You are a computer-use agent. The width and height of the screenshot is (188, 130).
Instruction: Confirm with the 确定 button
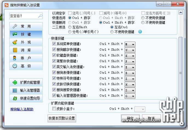(130, 118)
